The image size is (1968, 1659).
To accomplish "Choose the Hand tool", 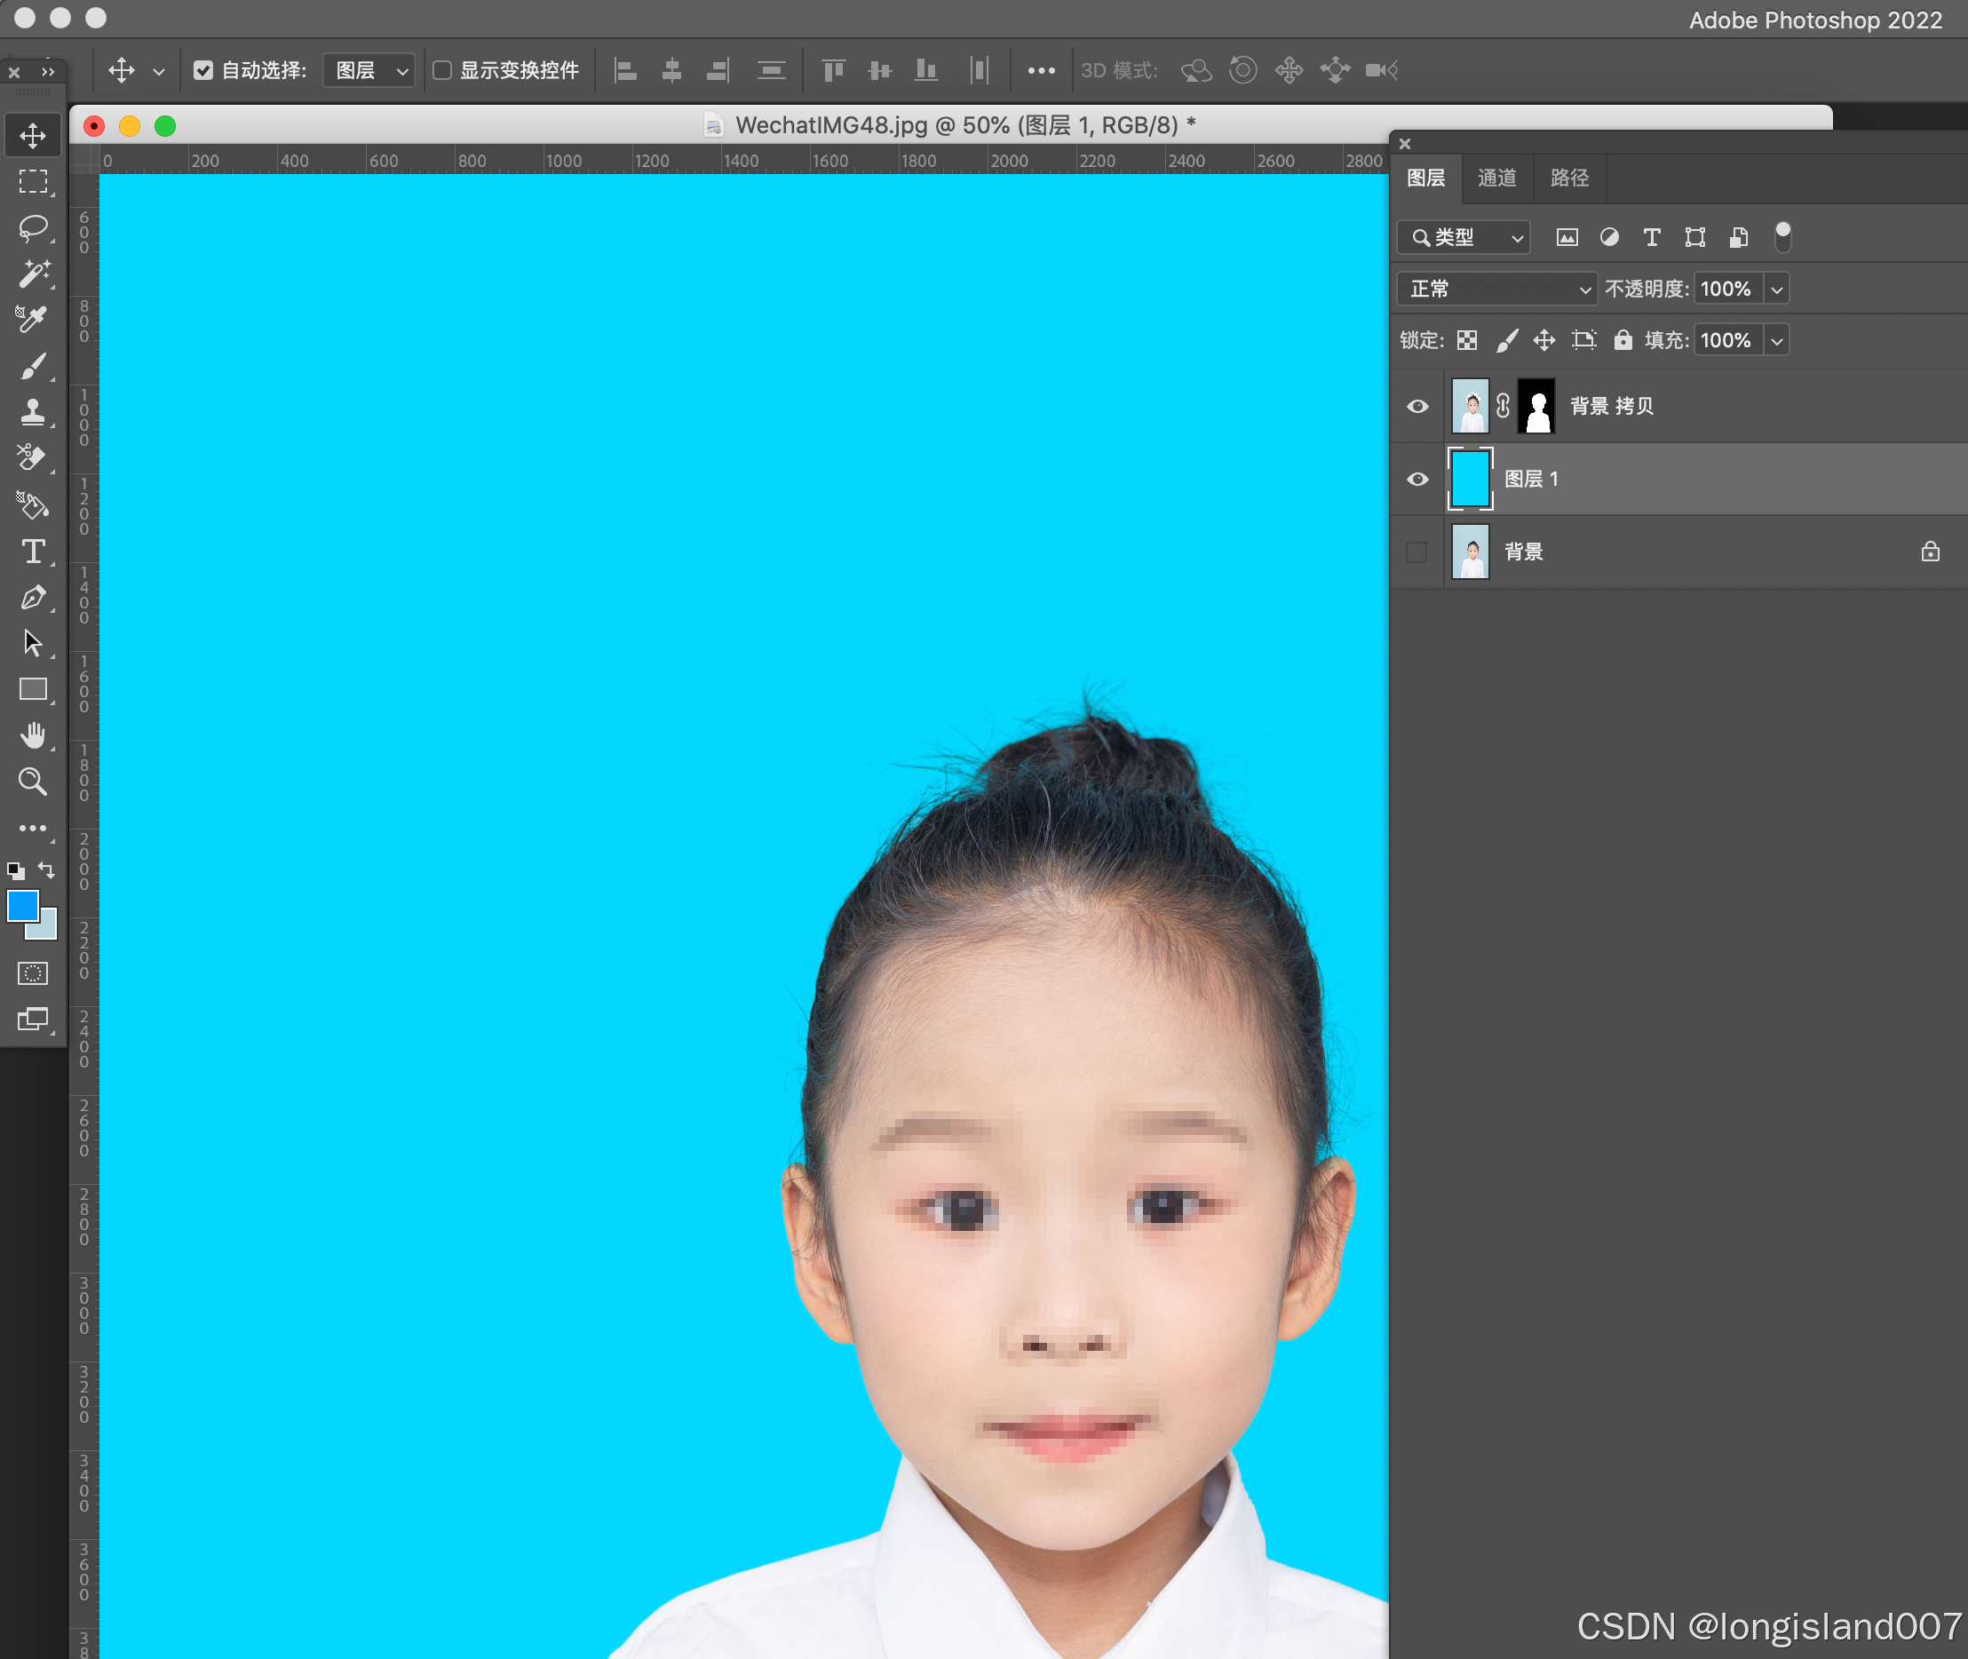I will tap(33, 735).
